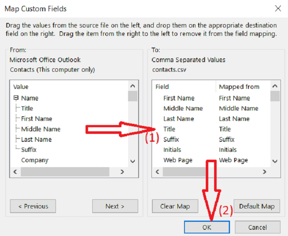Click up arrow of Value list scrollbar
The height and width of the screenshot is (236, 288).
(x=133, y=86)
